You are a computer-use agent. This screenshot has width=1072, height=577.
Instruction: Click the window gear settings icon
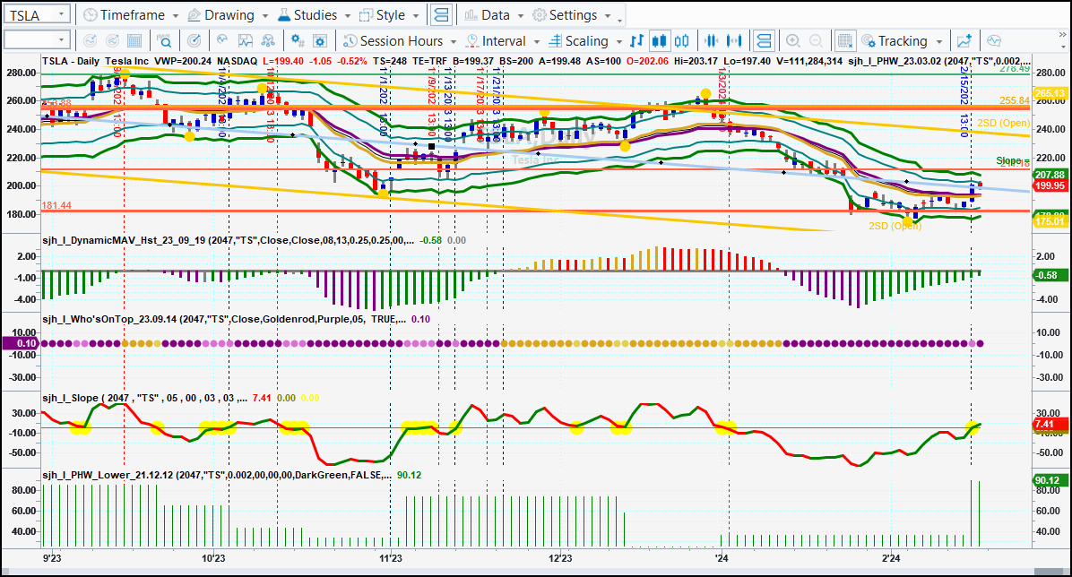pyautogui.click(x=320, y=41)
